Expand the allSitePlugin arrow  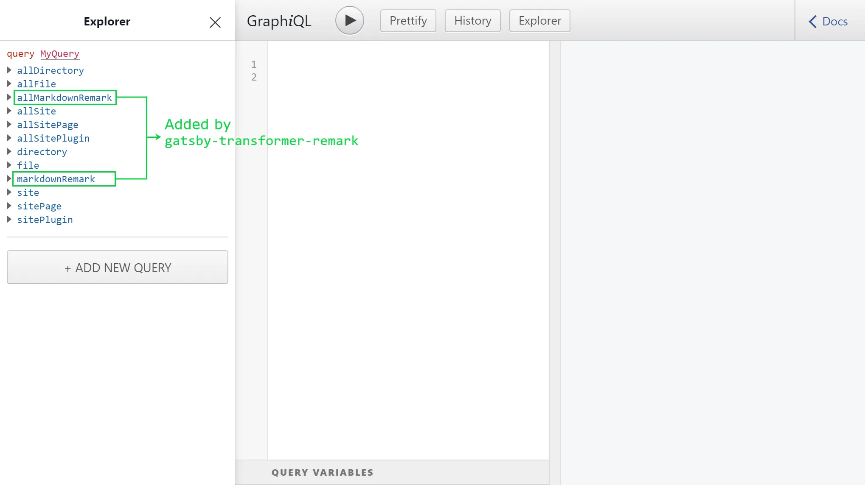tap(9, 138)
